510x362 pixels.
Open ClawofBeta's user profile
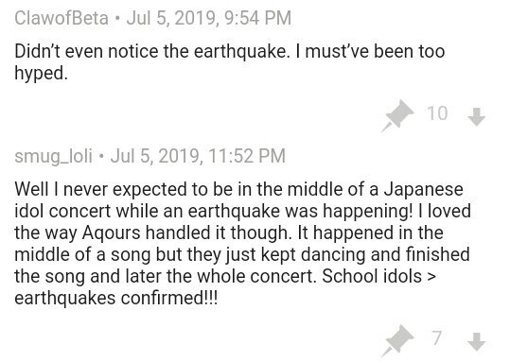62,18
